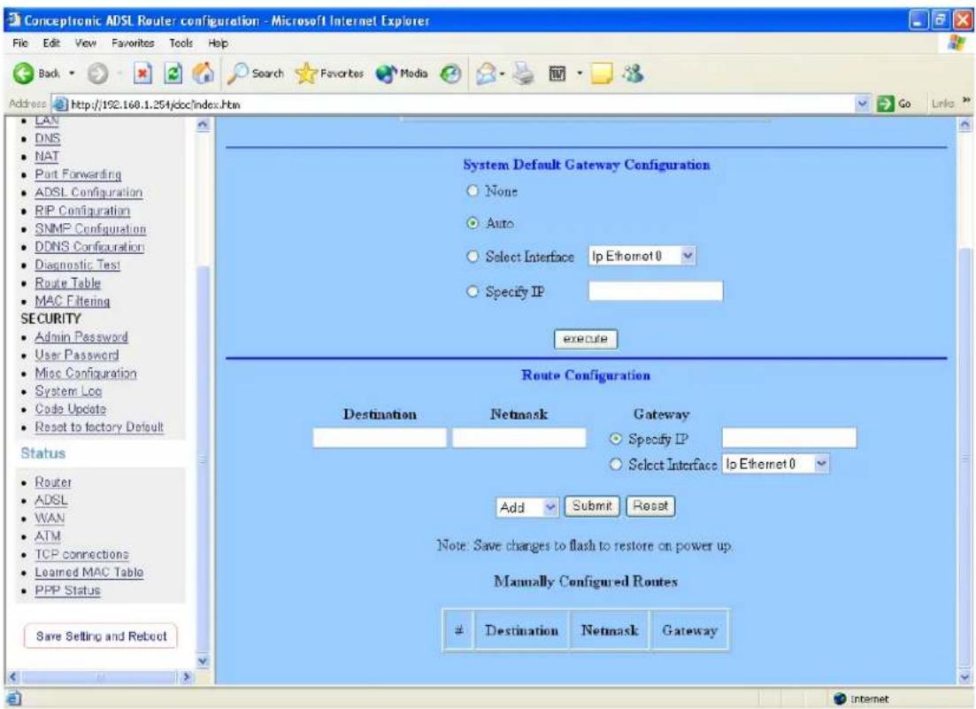Open the Help menu

[x=218, y=43]
